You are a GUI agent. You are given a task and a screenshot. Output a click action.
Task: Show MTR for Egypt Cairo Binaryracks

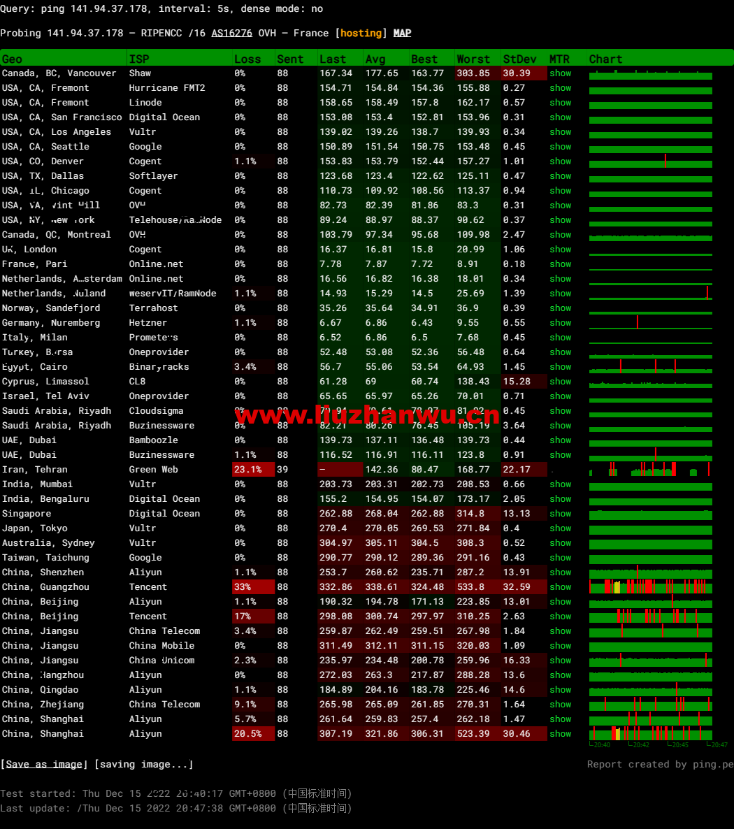pos(560,366)
